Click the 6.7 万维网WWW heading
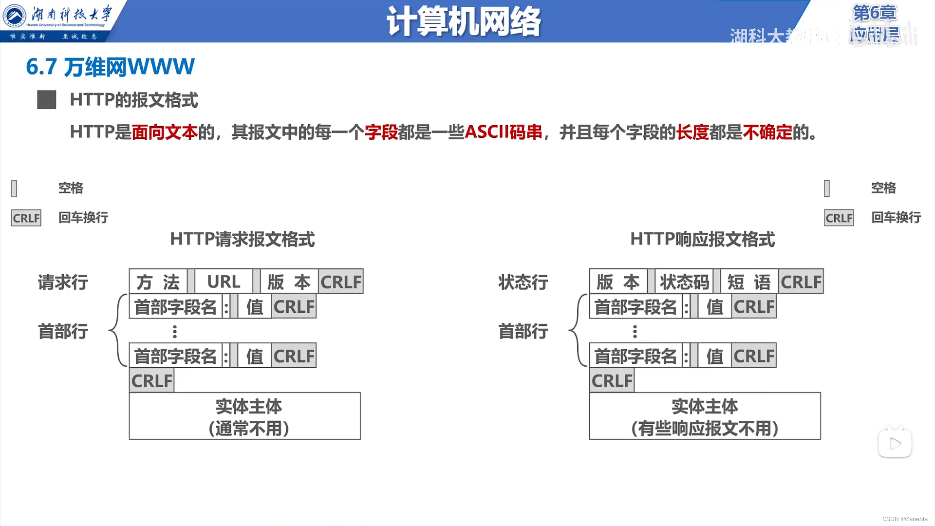Viewport: 935px width, 526px height. (x=110, y=67)
